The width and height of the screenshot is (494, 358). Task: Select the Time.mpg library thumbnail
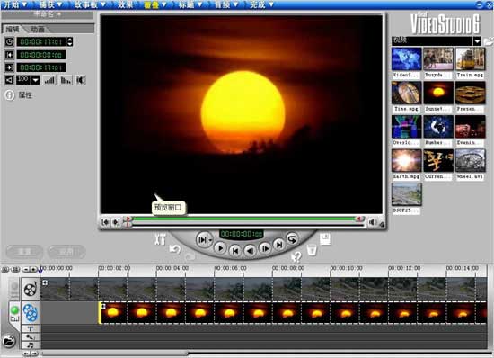[x=406, y=93]
